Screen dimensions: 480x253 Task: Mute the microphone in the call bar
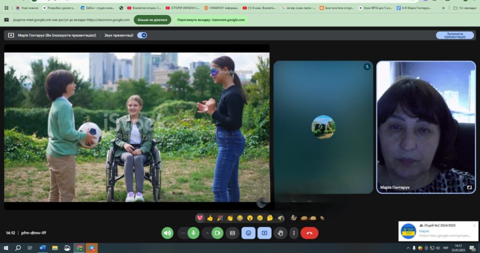193,233
